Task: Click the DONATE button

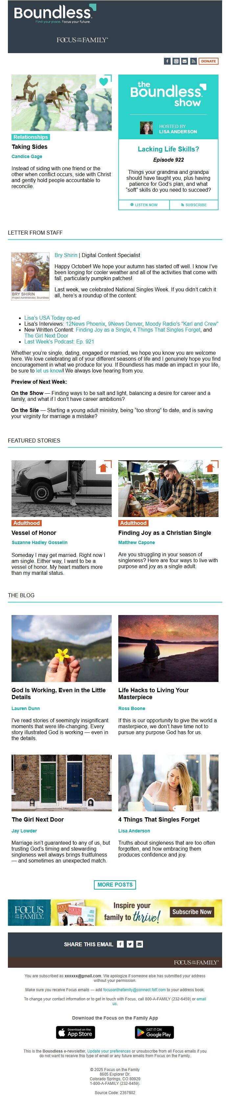Action: click(x=209, y=61)
